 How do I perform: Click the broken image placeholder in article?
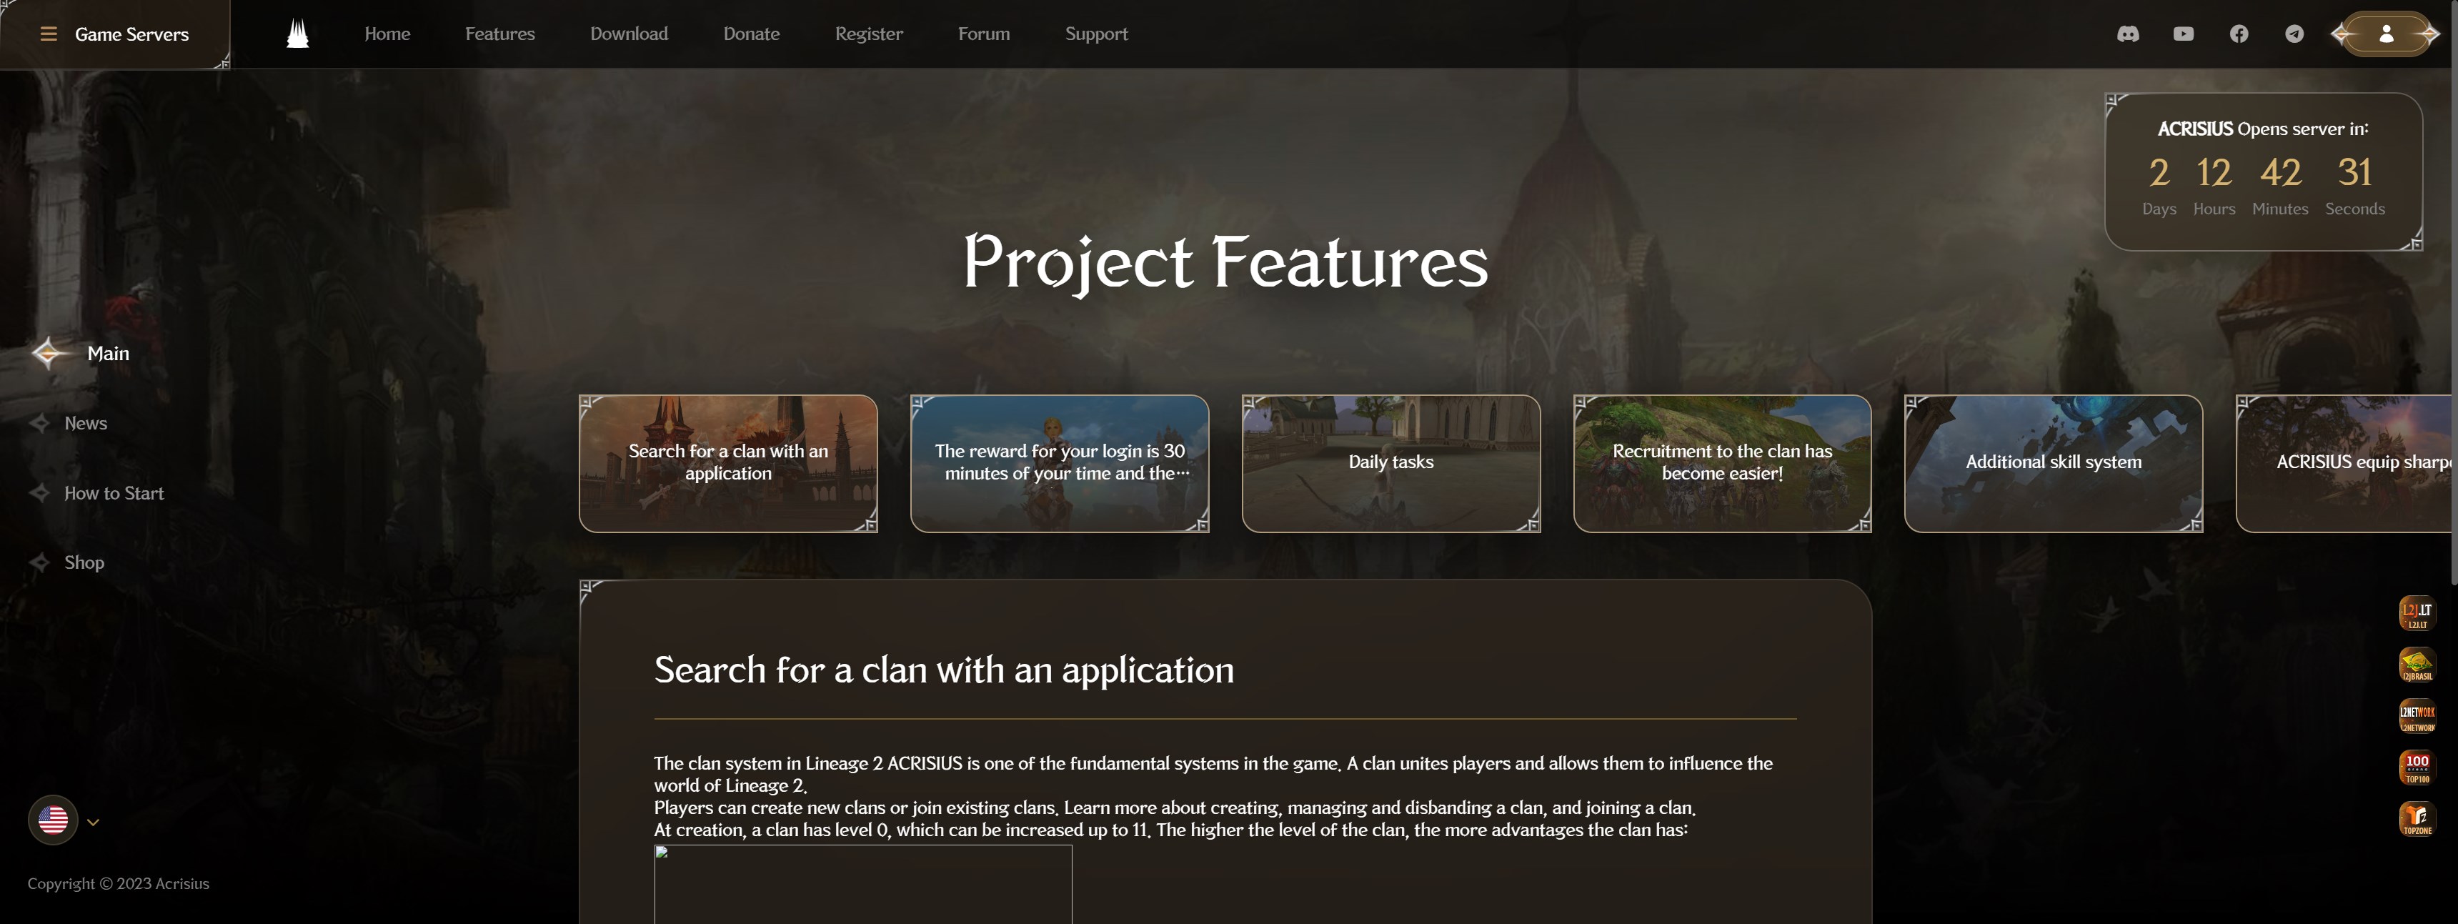click(x=862, y=884)
